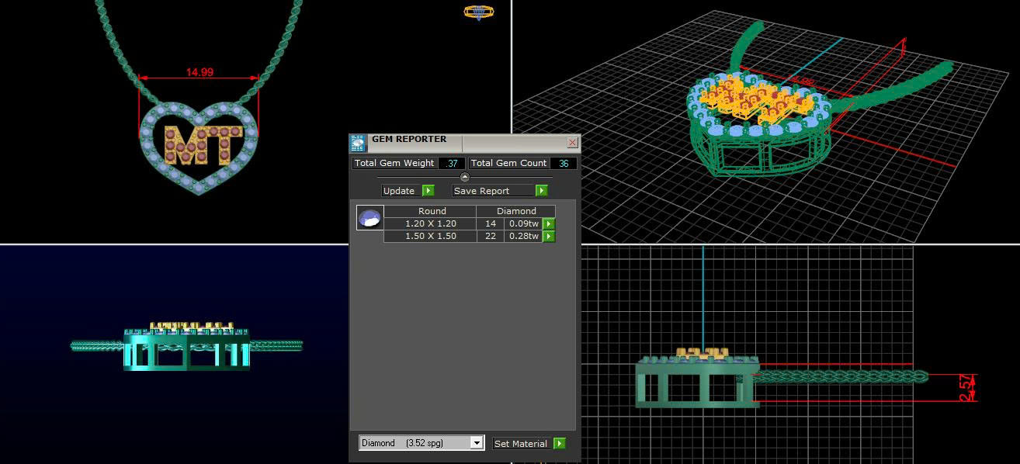The height and width of the screenshot is (464, 1020).
Task: Click the Round column header
Action: pyautogui.click(x=431, y=211)
